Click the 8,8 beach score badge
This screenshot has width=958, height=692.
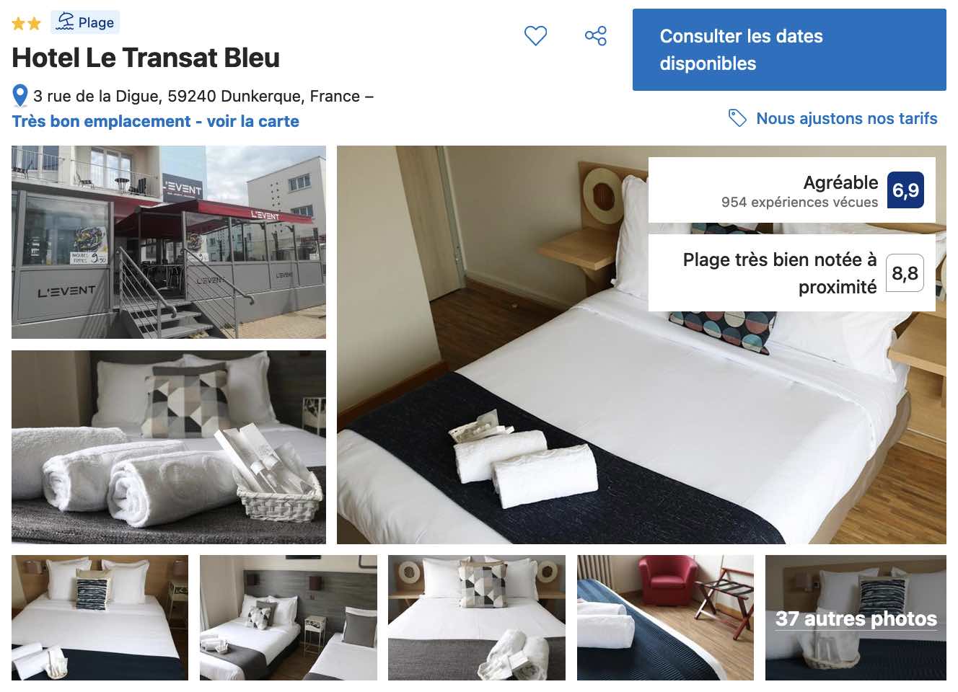(x=905, y=273)
